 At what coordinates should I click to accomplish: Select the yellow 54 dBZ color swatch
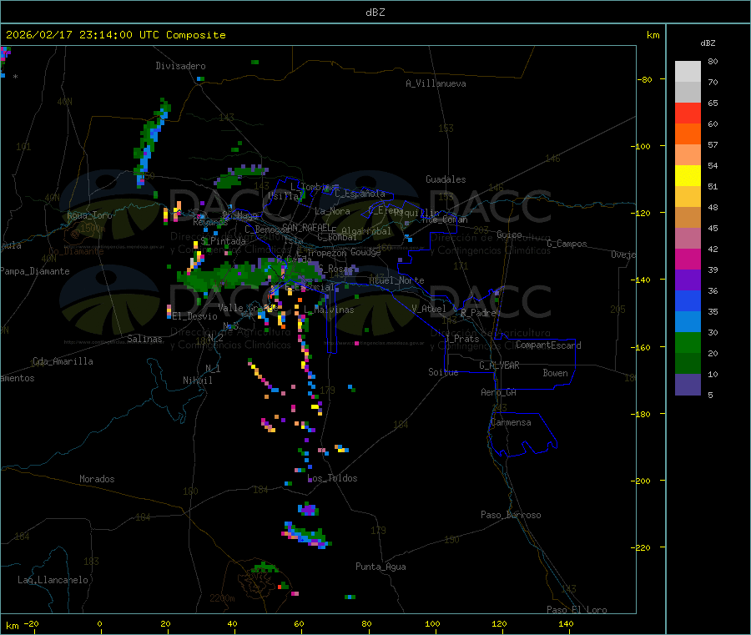(x=688, y=176)
